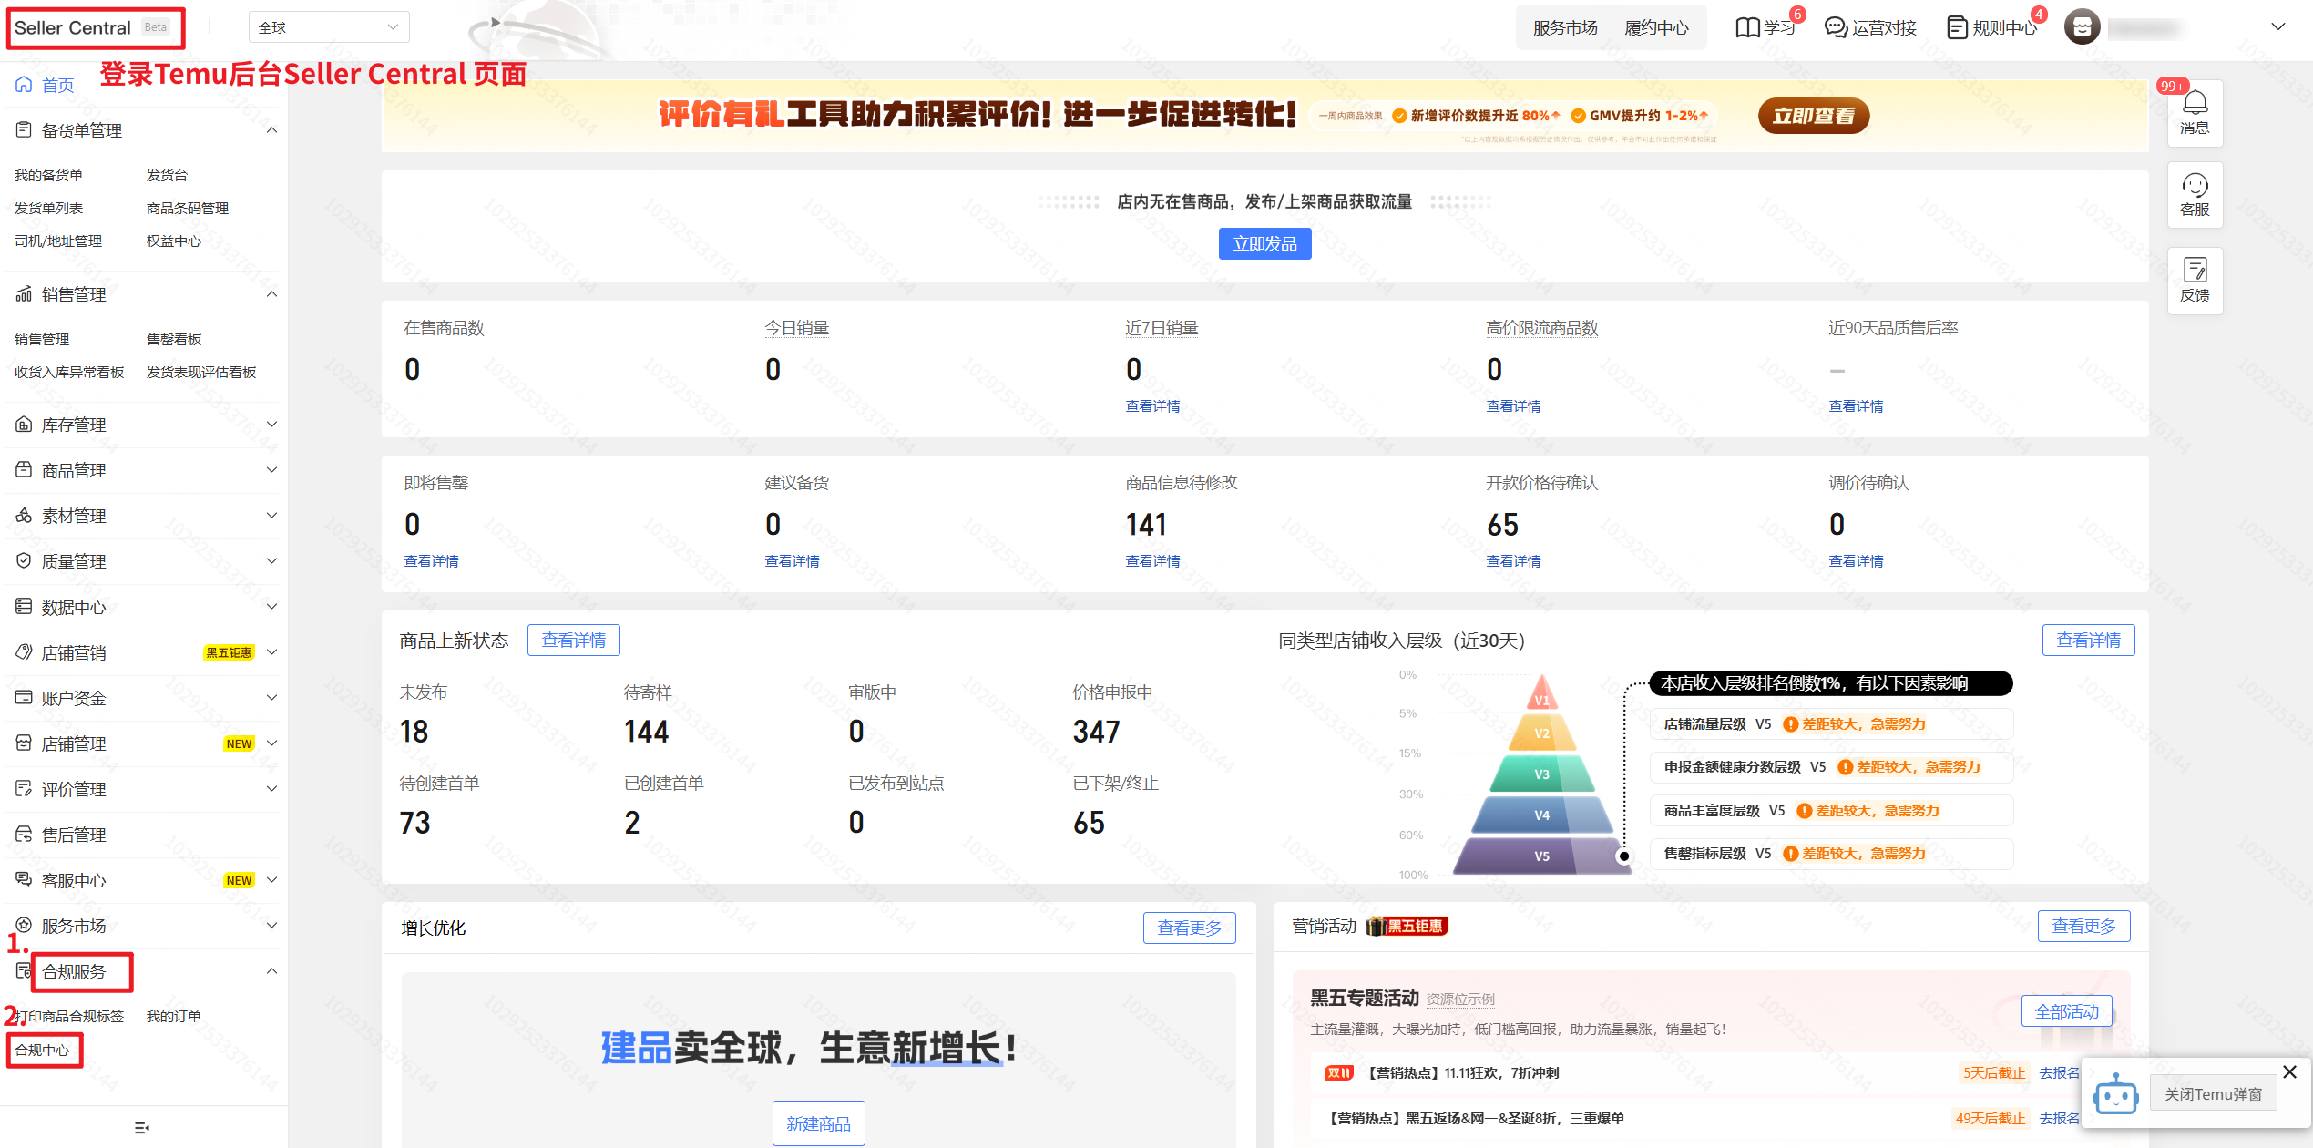2313x1148 pixels.
Task: Open 运营对接 chat bubble icon
Action: tap(1835, 28)
